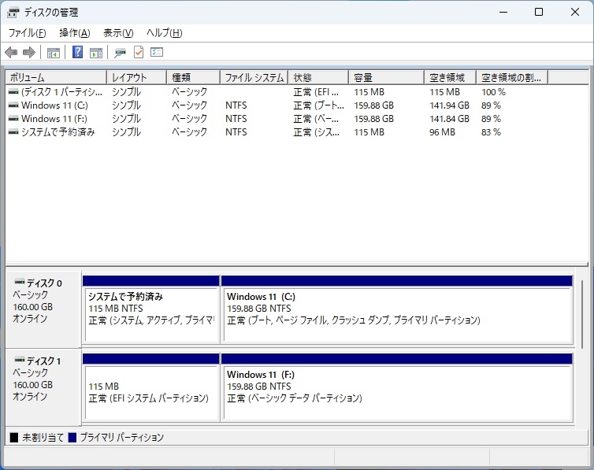
Task: Select システムで予約済み partition on Disk 0
Action: pos(150,309)
